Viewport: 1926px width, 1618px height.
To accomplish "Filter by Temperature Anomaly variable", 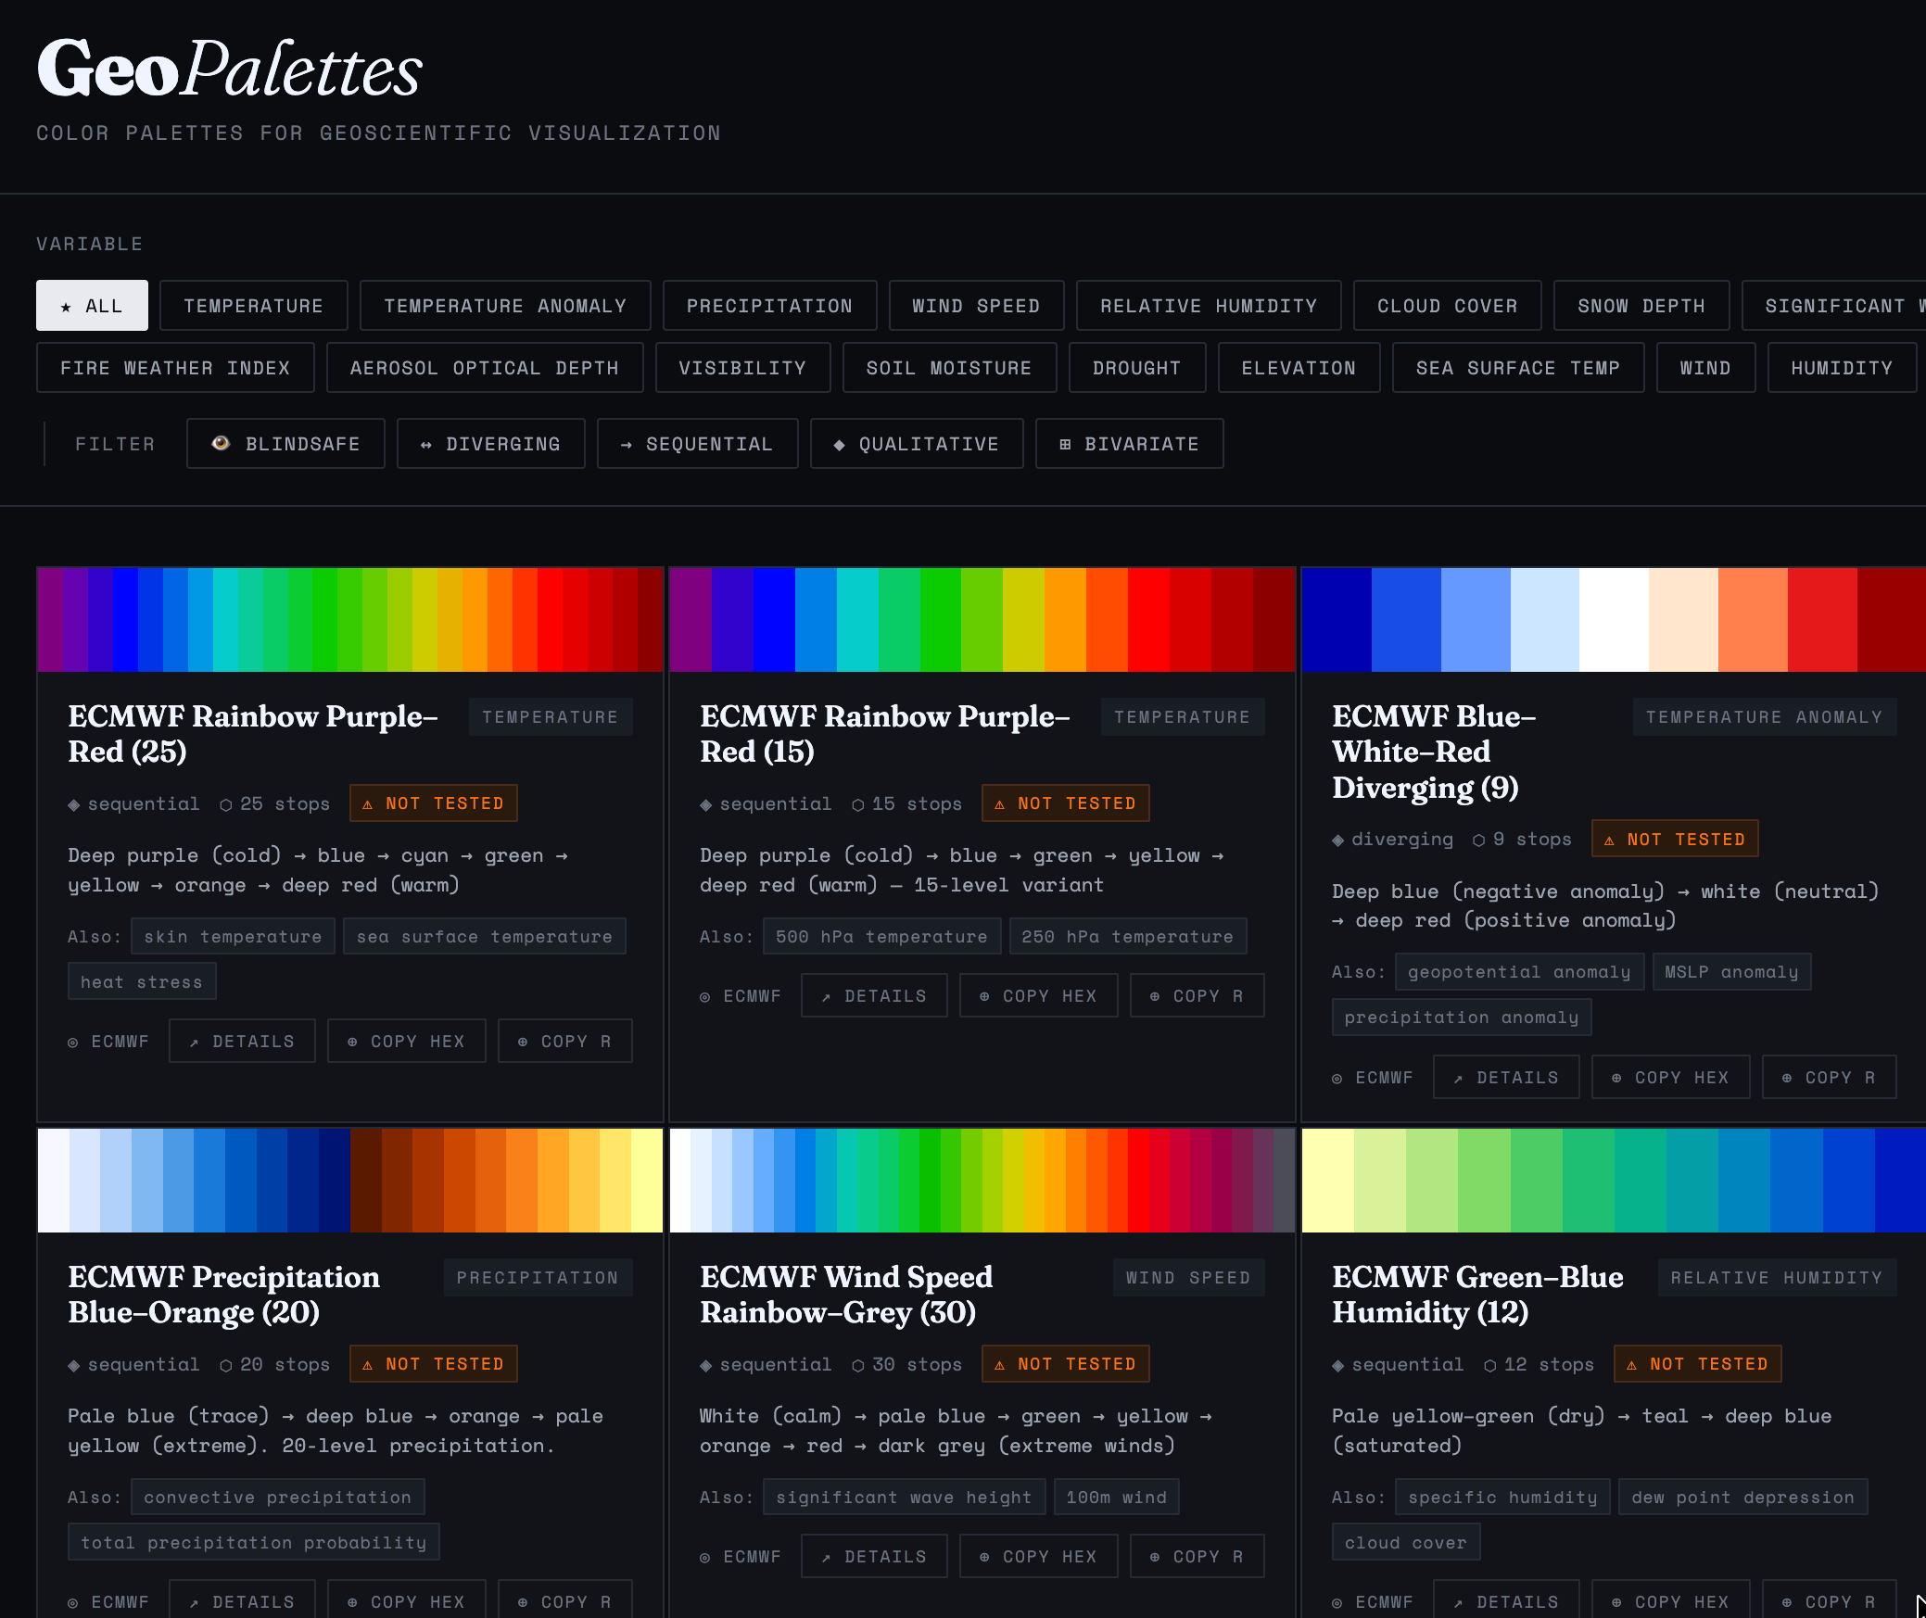I will point(505,306).
